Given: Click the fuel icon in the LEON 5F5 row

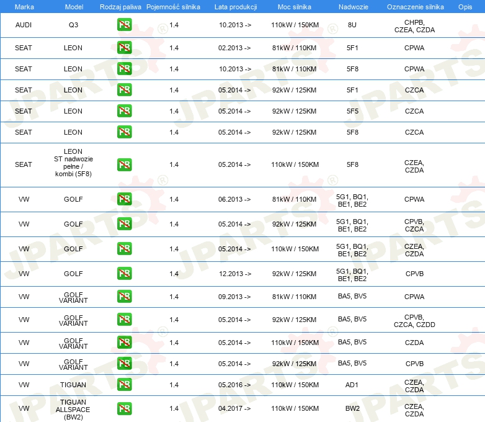Looking at the screenshot, I should click(x=124, y=111).
